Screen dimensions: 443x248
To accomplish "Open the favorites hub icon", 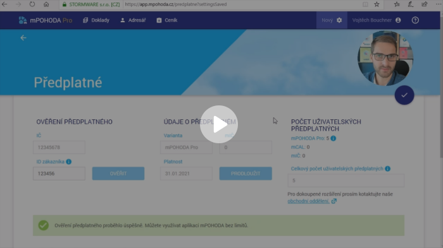I will 397,4.
